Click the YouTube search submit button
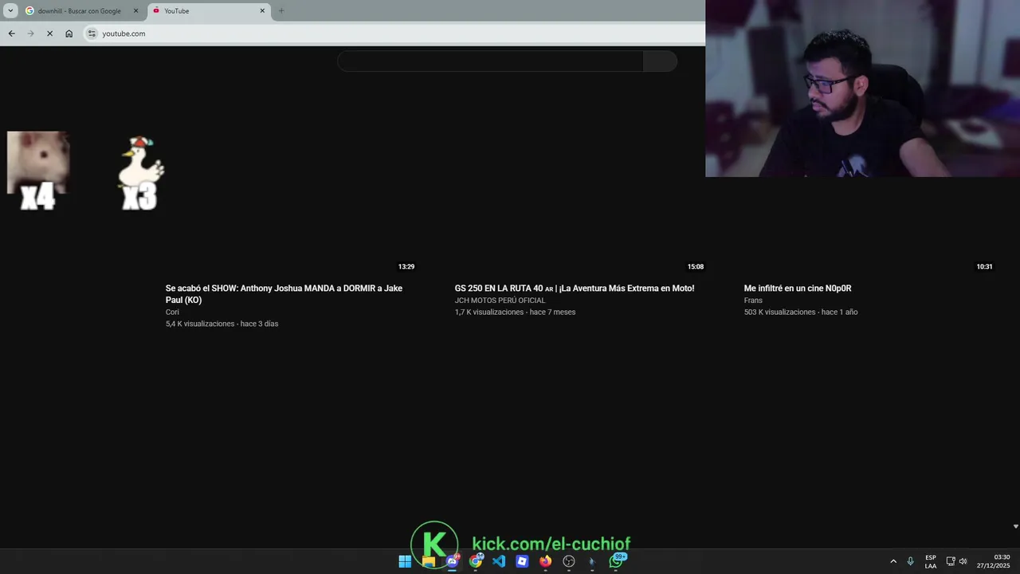The image size is (1020, 574). [660, 61]
